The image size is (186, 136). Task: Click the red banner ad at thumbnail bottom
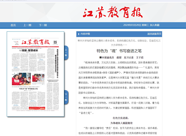37,108
